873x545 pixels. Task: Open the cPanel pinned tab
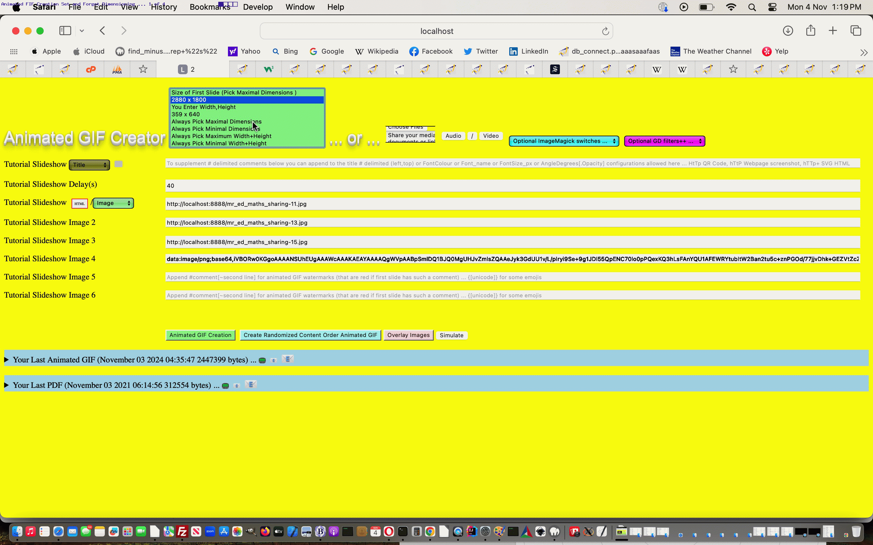pos(91,69)
